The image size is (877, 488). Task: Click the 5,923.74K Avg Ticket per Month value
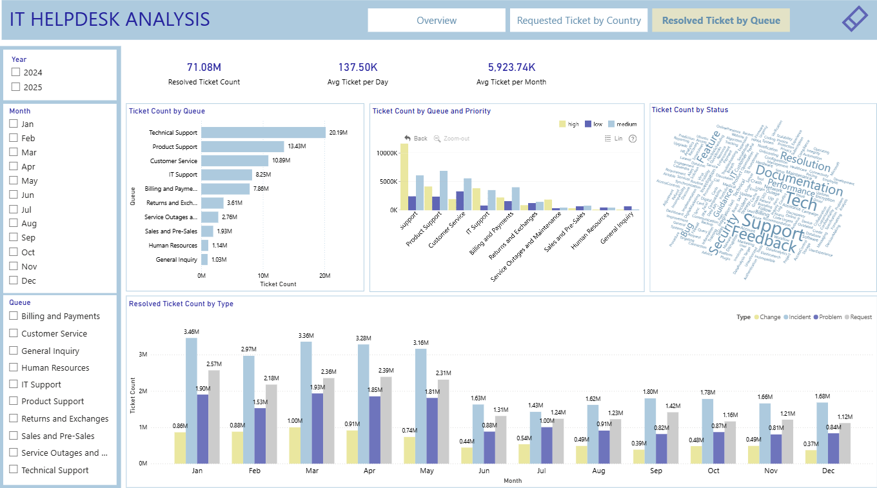[x=511, y=67]
